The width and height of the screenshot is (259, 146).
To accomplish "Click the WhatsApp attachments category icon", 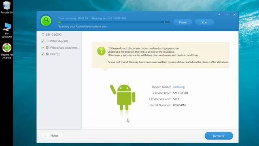I will pyautogui.click(x=47, y=47).
